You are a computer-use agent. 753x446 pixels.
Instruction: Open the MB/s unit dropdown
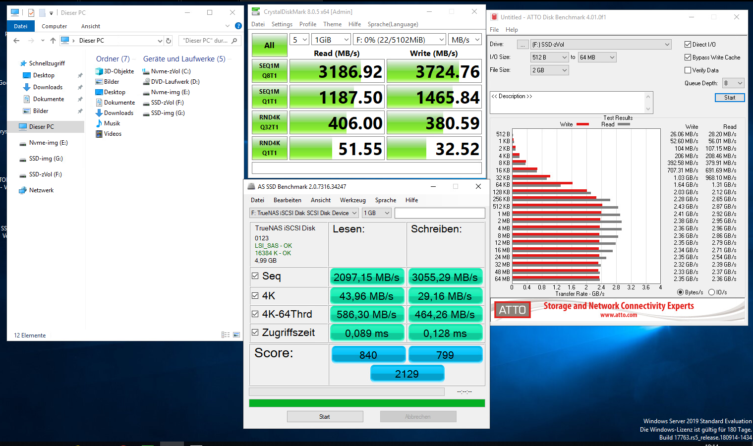point(465,40)
